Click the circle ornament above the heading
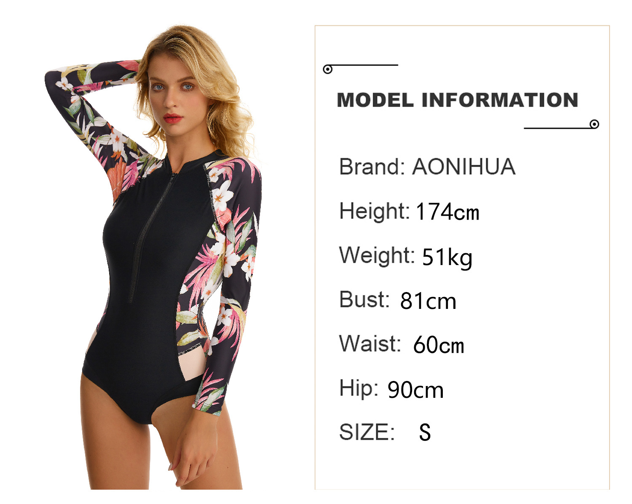Image resolution: width=632 pixels, height=504 pixels. (328, 69)
